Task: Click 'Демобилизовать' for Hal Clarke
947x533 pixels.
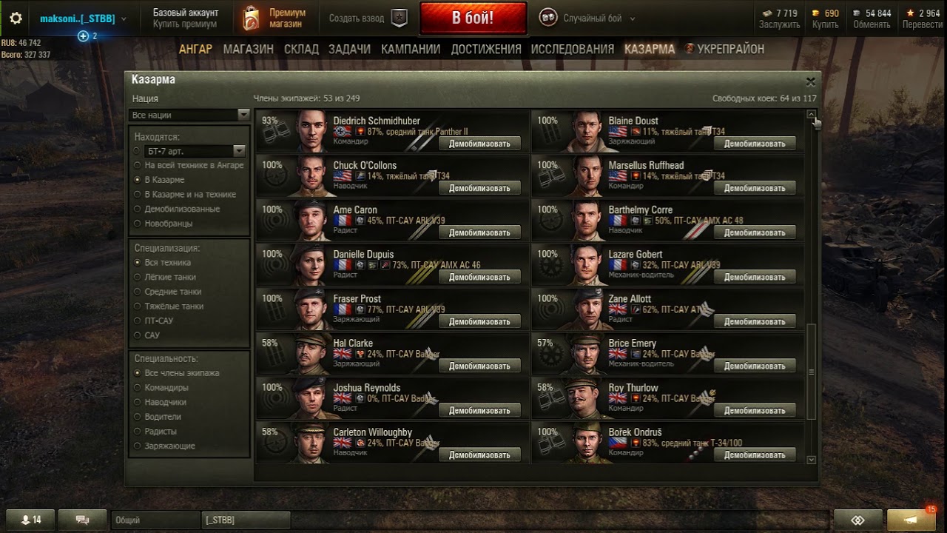Action: [479, 366]
